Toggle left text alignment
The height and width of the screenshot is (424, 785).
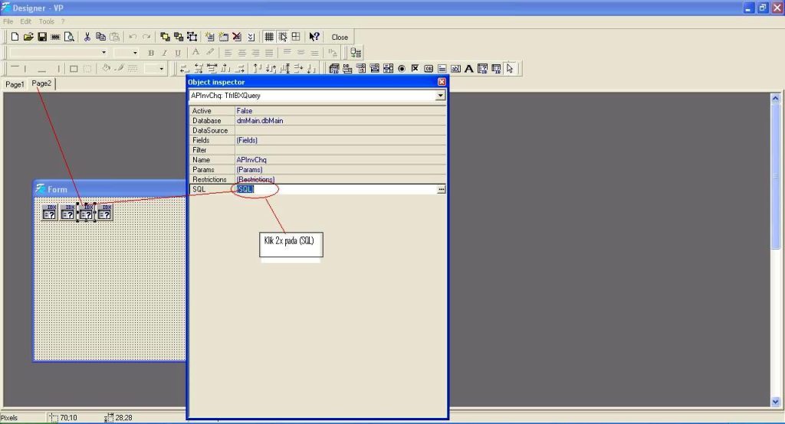(x=228, y=53)
